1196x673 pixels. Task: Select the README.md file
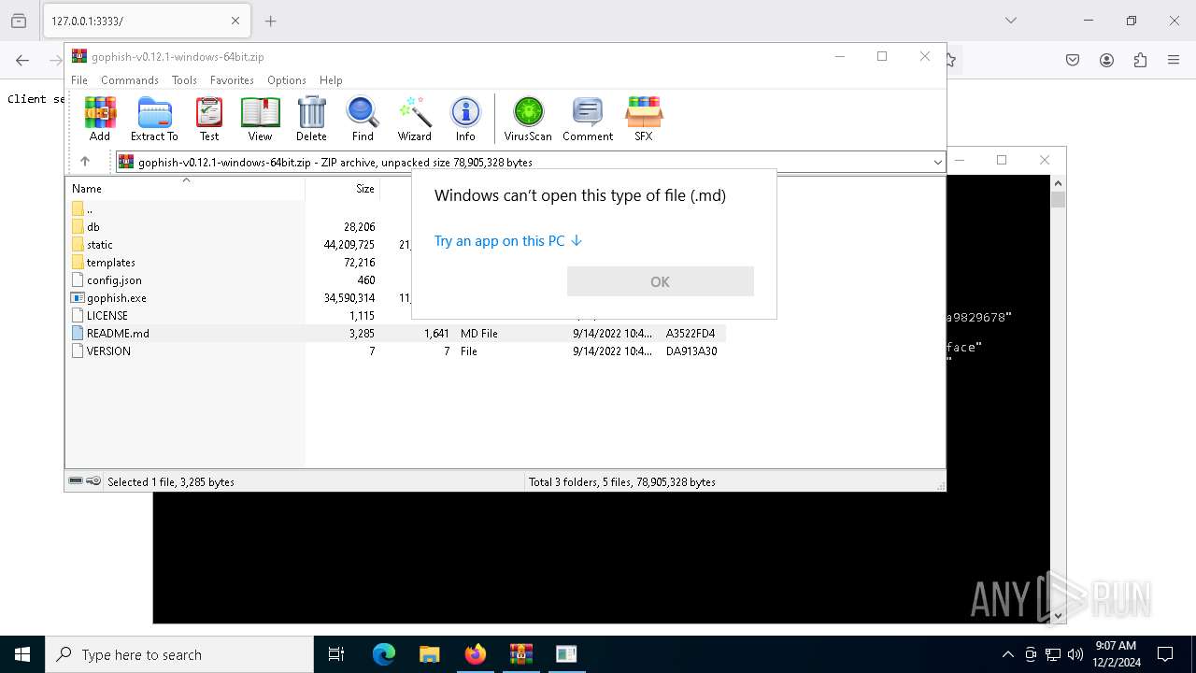(x=118, y=334)
